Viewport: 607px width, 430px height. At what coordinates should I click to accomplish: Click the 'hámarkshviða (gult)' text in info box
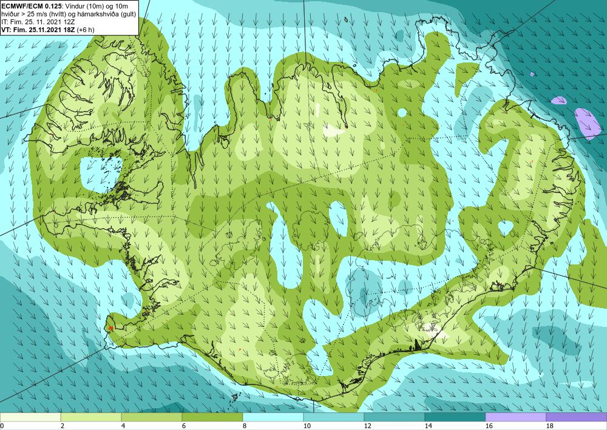tap(107, 15)
